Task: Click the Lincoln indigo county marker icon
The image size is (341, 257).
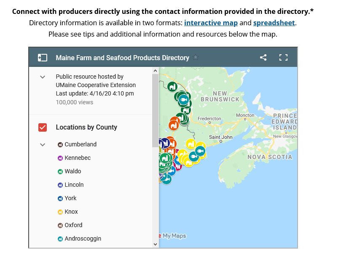Action: tap(60, 185)
